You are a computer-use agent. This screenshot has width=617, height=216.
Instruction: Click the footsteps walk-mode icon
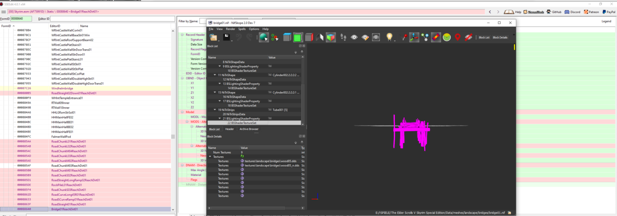coord(344,37)
